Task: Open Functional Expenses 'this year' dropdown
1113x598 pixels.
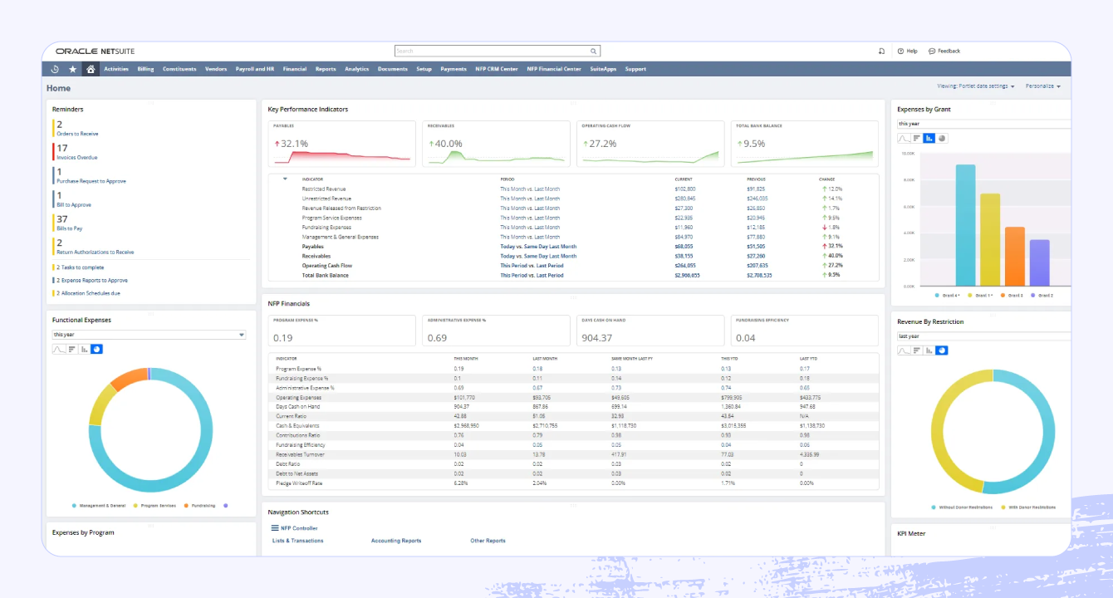Action: pyautogui.click(x=149, y=335)
